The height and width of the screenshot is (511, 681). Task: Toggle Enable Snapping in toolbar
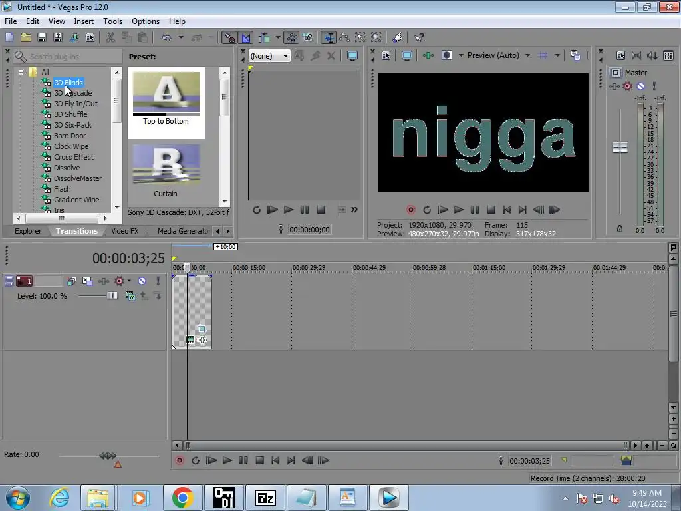click(x=229, y=37)
